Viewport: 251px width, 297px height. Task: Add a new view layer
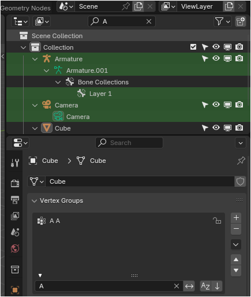[x=229, y=6]
